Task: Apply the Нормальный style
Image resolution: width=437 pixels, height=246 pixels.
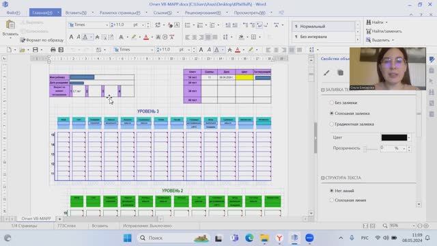Action: (324, 26)
